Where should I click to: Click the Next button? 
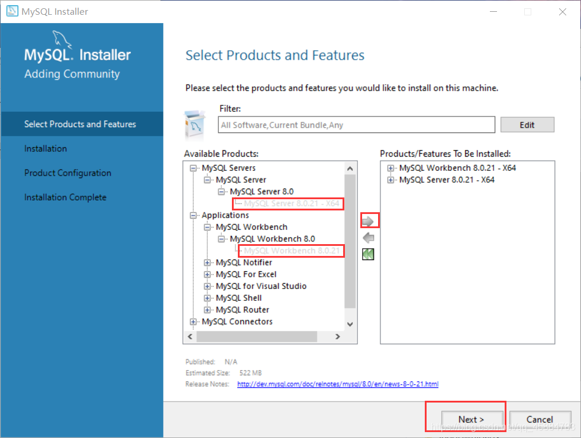click(472, 420)
